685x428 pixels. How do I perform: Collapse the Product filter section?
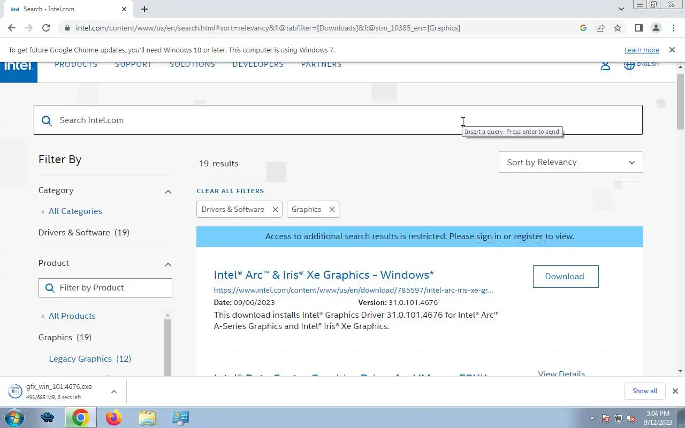168,264
